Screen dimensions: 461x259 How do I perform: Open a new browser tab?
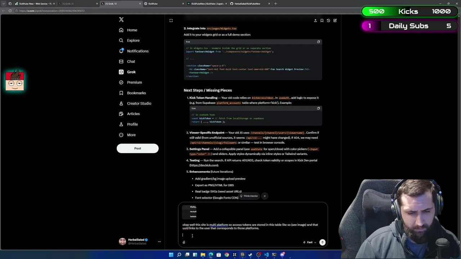coord(276,4)
